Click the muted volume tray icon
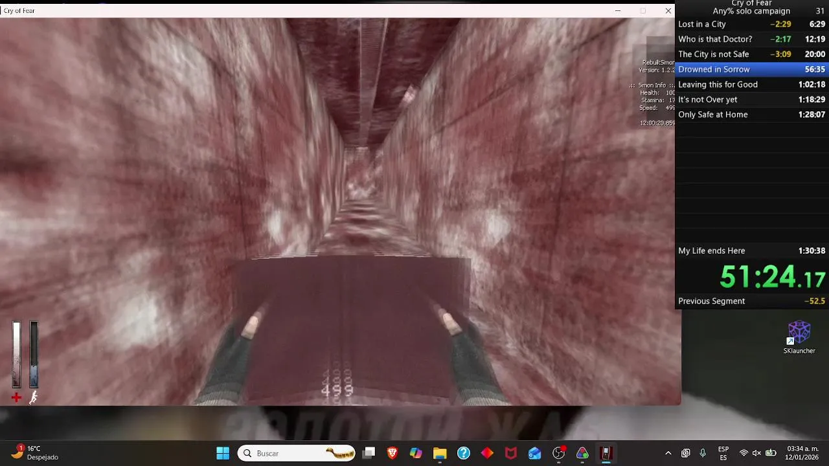 [x=757, y=453]
